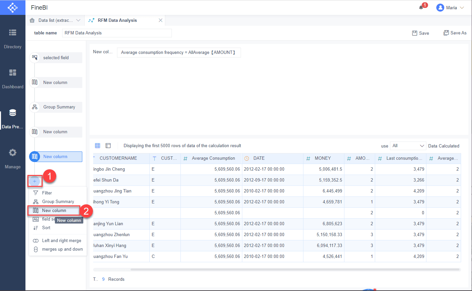Click the Save As button
Screen dimensions: 472x291
tap(455, 33)
